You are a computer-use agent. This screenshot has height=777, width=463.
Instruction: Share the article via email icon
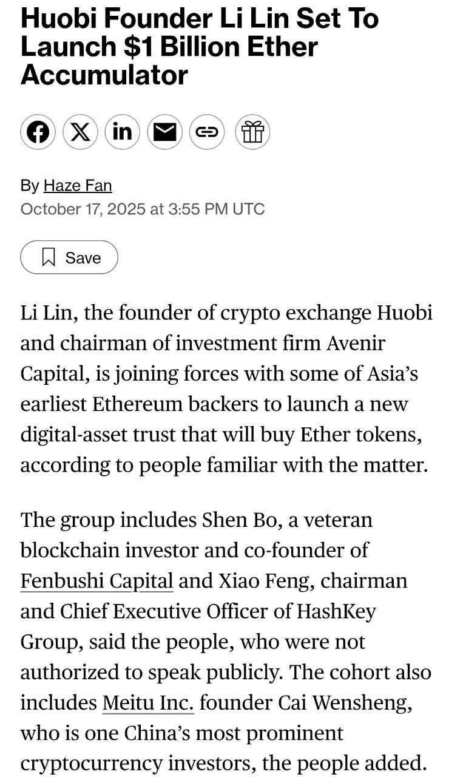coord(164,132)
